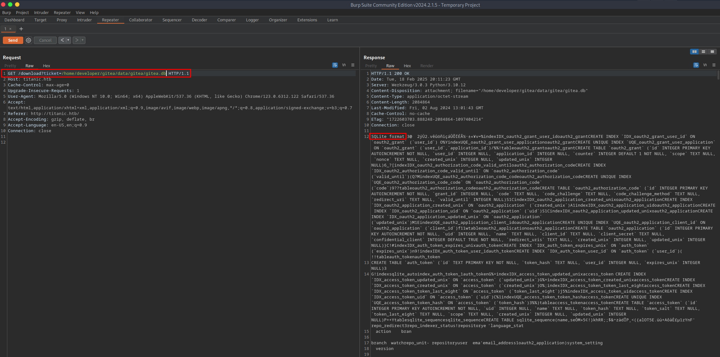720x357 pixels.
Task: Select Pretty view in Response pane
Action: tap(371, 66)
